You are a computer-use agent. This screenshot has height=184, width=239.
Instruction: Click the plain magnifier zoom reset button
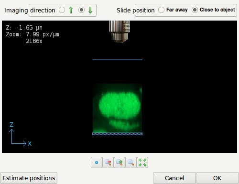(x=131, y=162)
